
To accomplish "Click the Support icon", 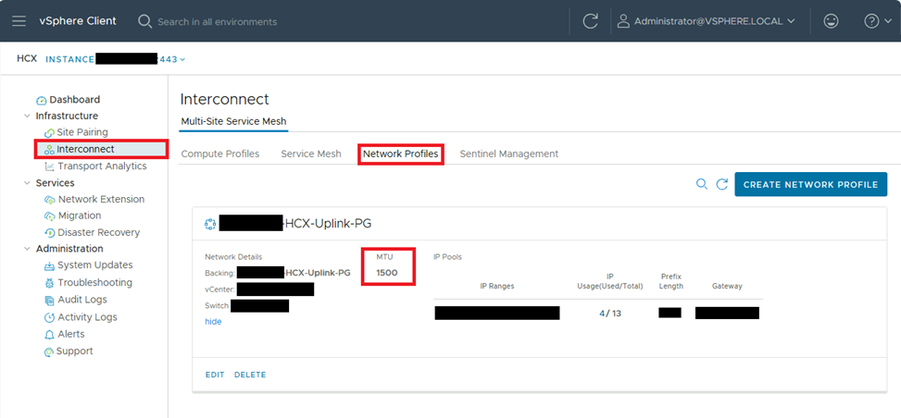I will [49, 351].
